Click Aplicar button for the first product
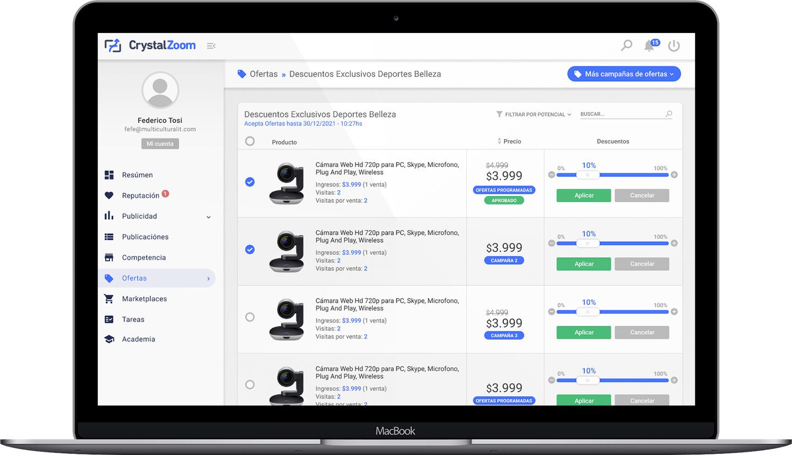Image resolution: width=792 pixels, height=455 pixels. pyautogui.click(x=584, y=196)
